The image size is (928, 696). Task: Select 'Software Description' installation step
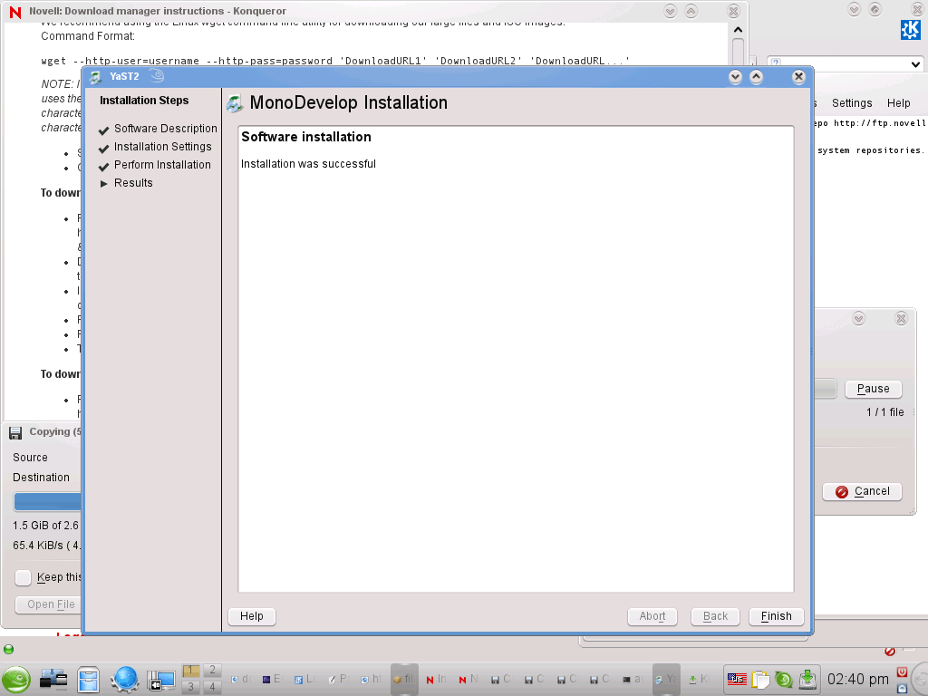click(x=166, y=129)
